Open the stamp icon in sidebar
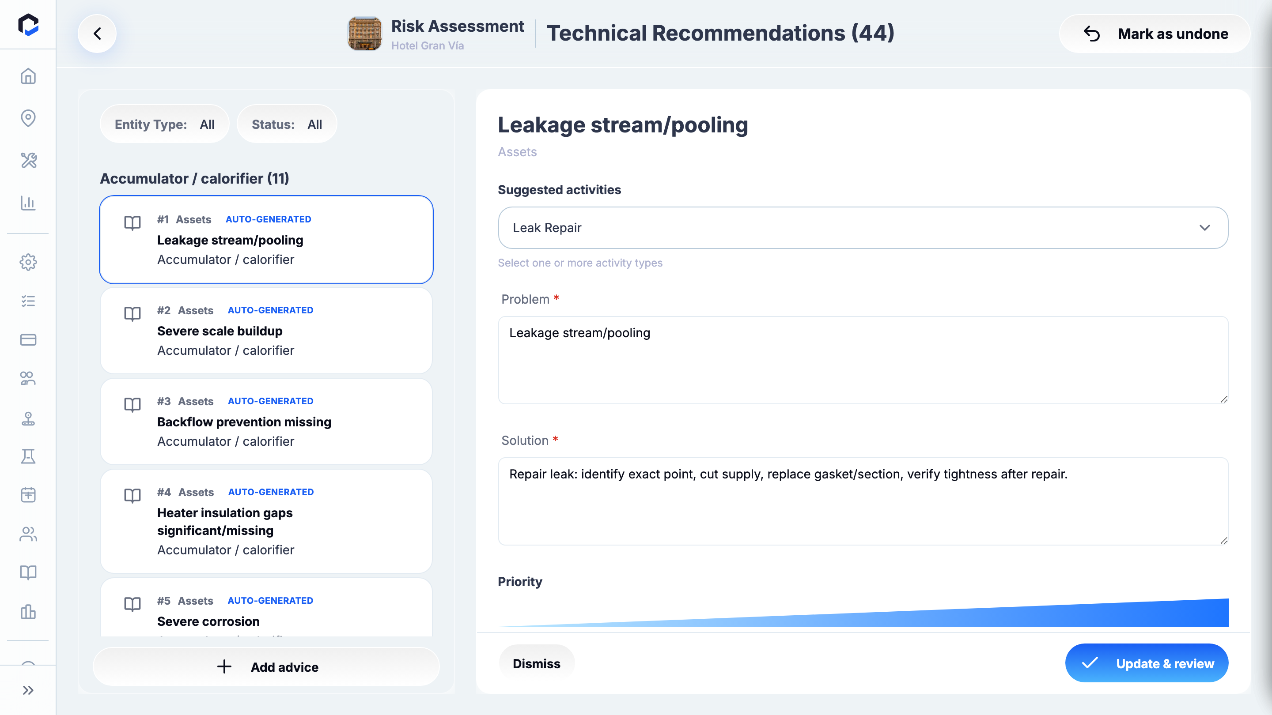The image size is (1272, 715). point(28,418)
